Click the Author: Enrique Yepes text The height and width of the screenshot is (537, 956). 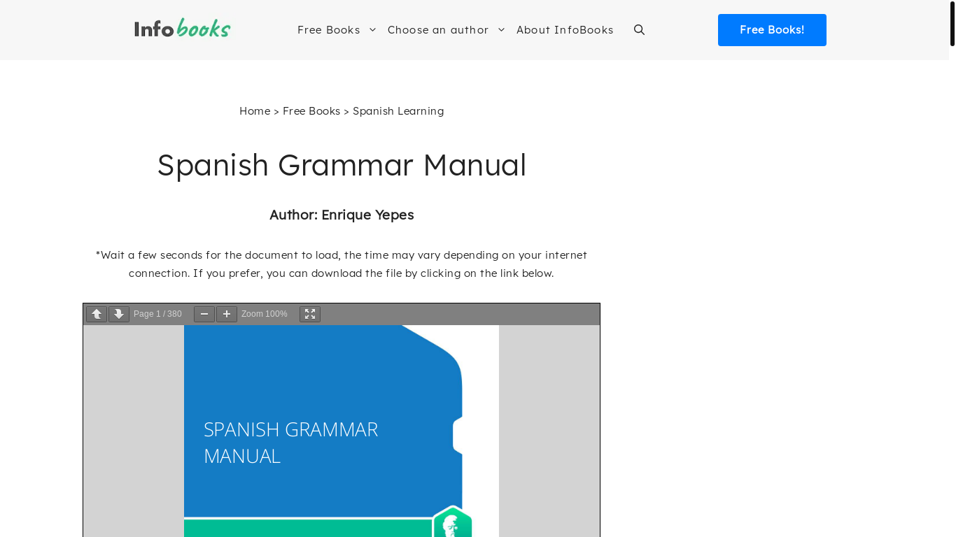coord(342,215)
